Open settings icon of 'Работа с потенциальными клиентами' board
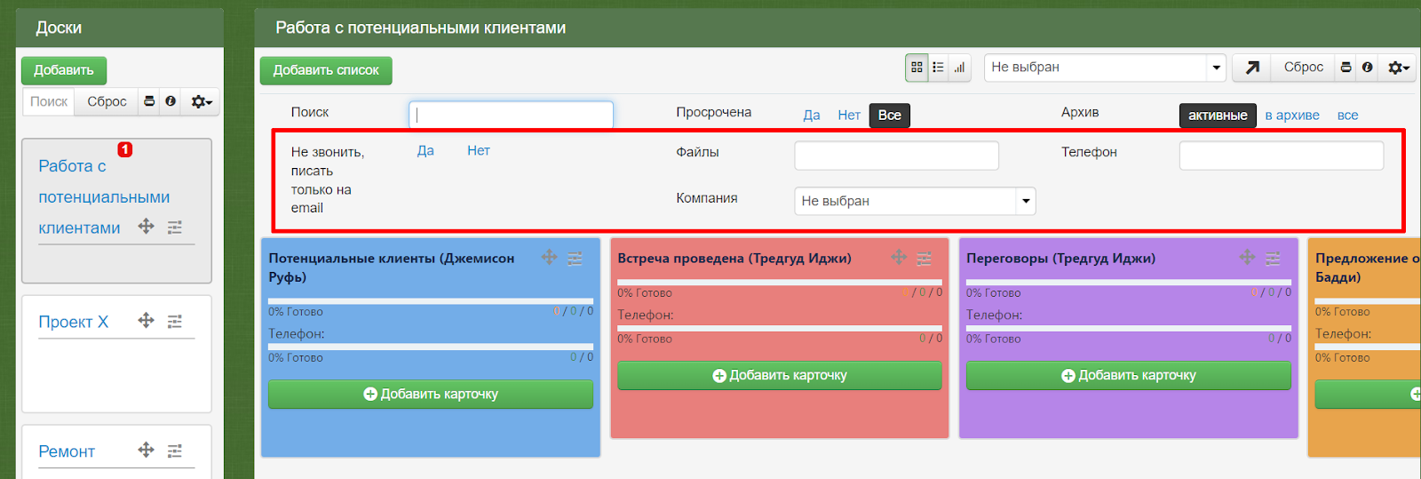This screenshot has width=1421, height=479. pos(175,228)
